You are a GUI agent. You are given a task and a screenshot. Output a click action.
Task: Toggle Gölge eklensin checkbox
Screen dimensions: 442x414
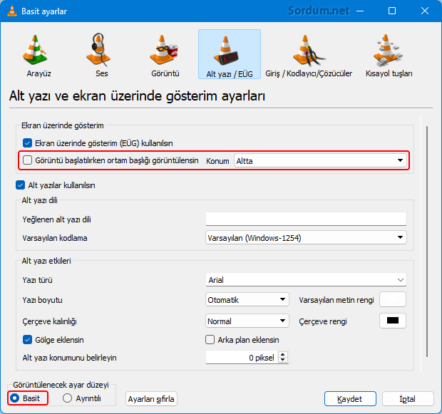click(27, 340)
